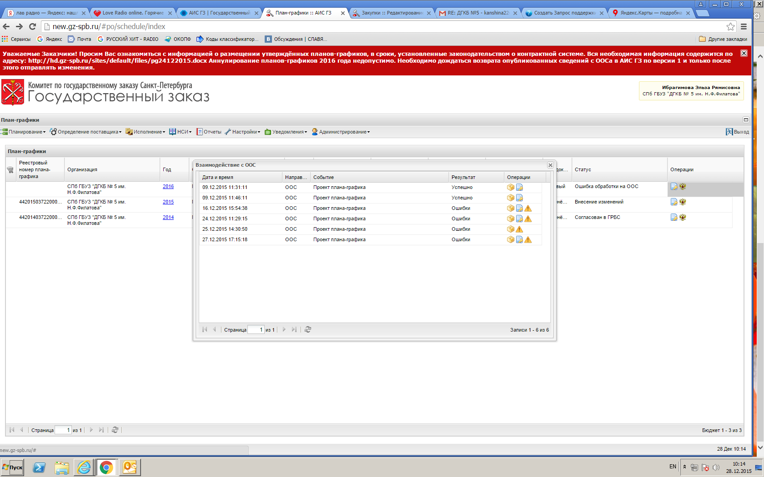Open the Пуск start button
Viewport: 764px width, 477px height.
point(12,467)
